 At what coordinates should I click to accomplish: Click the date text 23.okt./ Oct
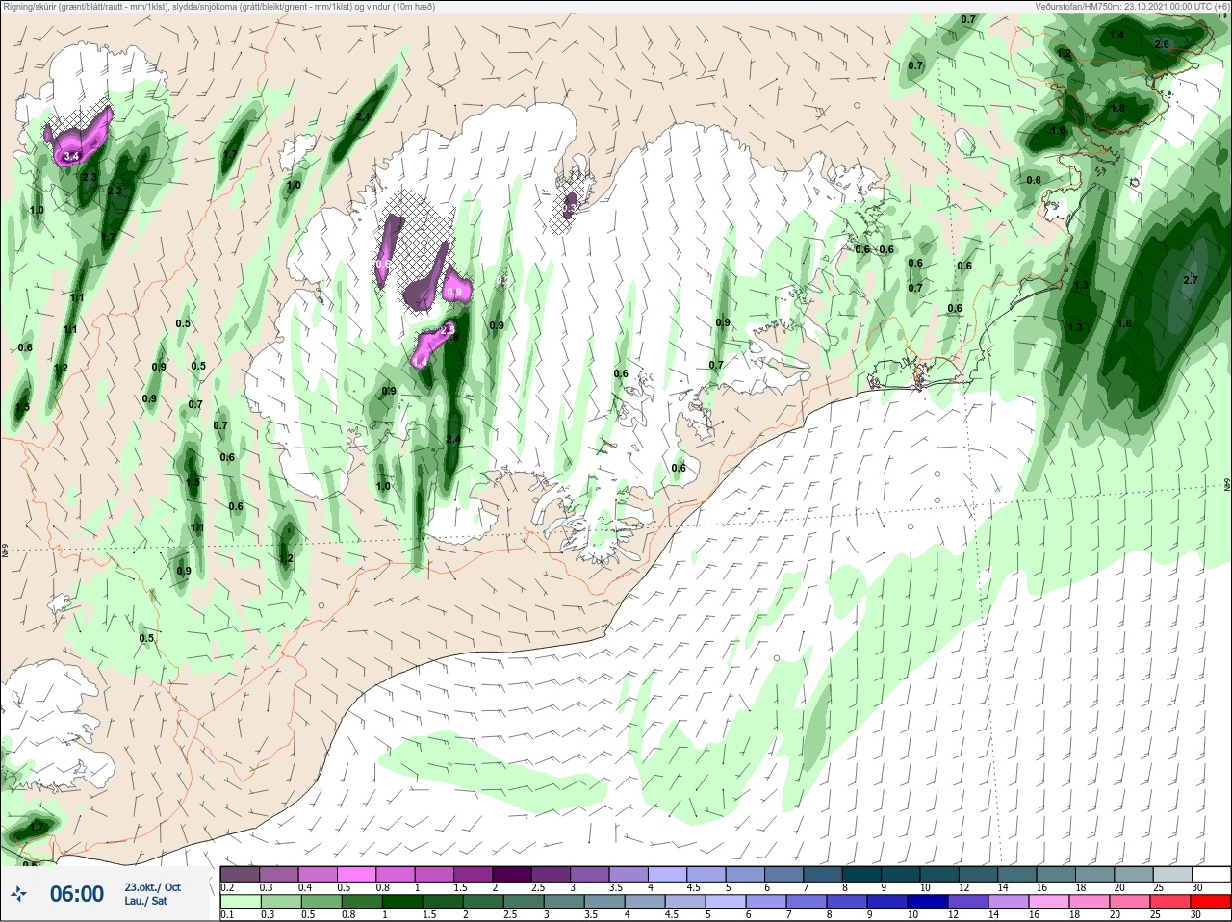pyautogui.click(x=152, y=887)
